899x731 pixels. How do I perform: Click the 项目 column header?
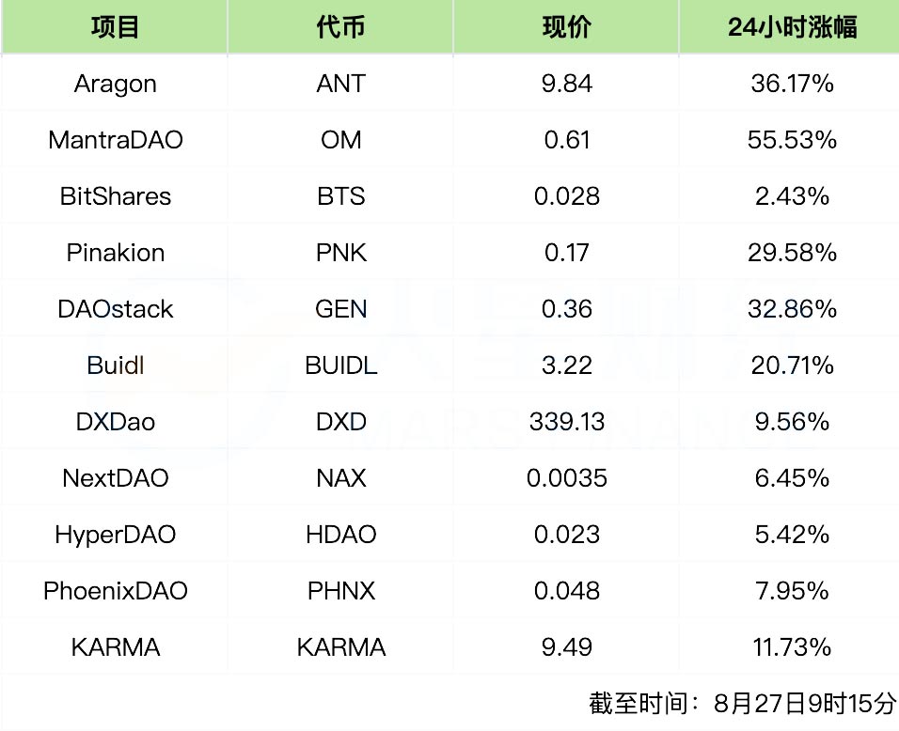click(115, 27)
